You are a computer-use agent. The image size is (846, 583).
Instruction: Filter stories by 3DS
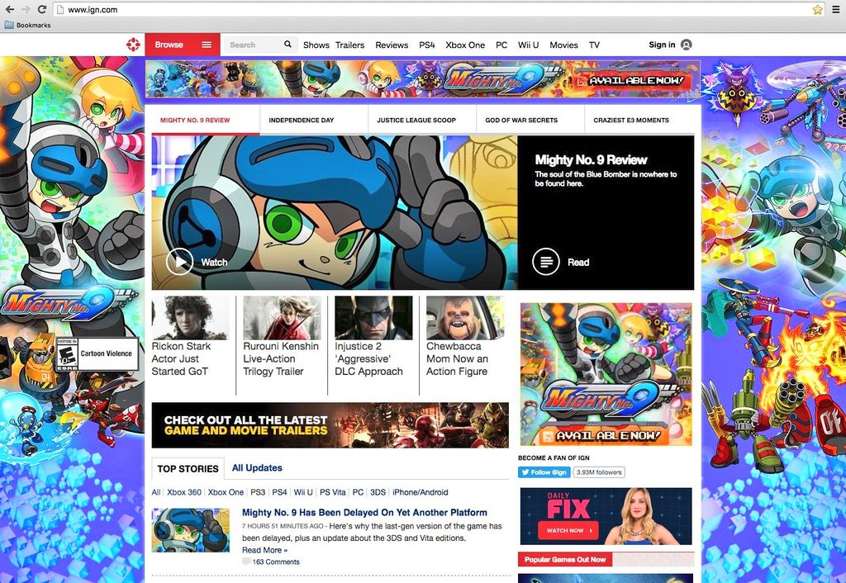pyautogui.click(x=378, y=492)
